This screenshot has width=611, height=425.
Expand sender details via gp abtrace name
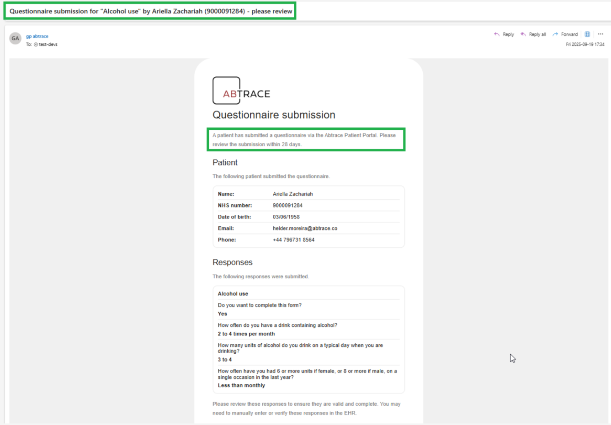37,36
